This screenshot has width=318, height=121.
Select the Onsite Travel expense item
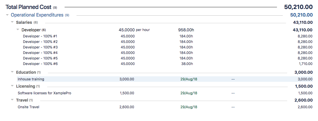pos(28,107)
